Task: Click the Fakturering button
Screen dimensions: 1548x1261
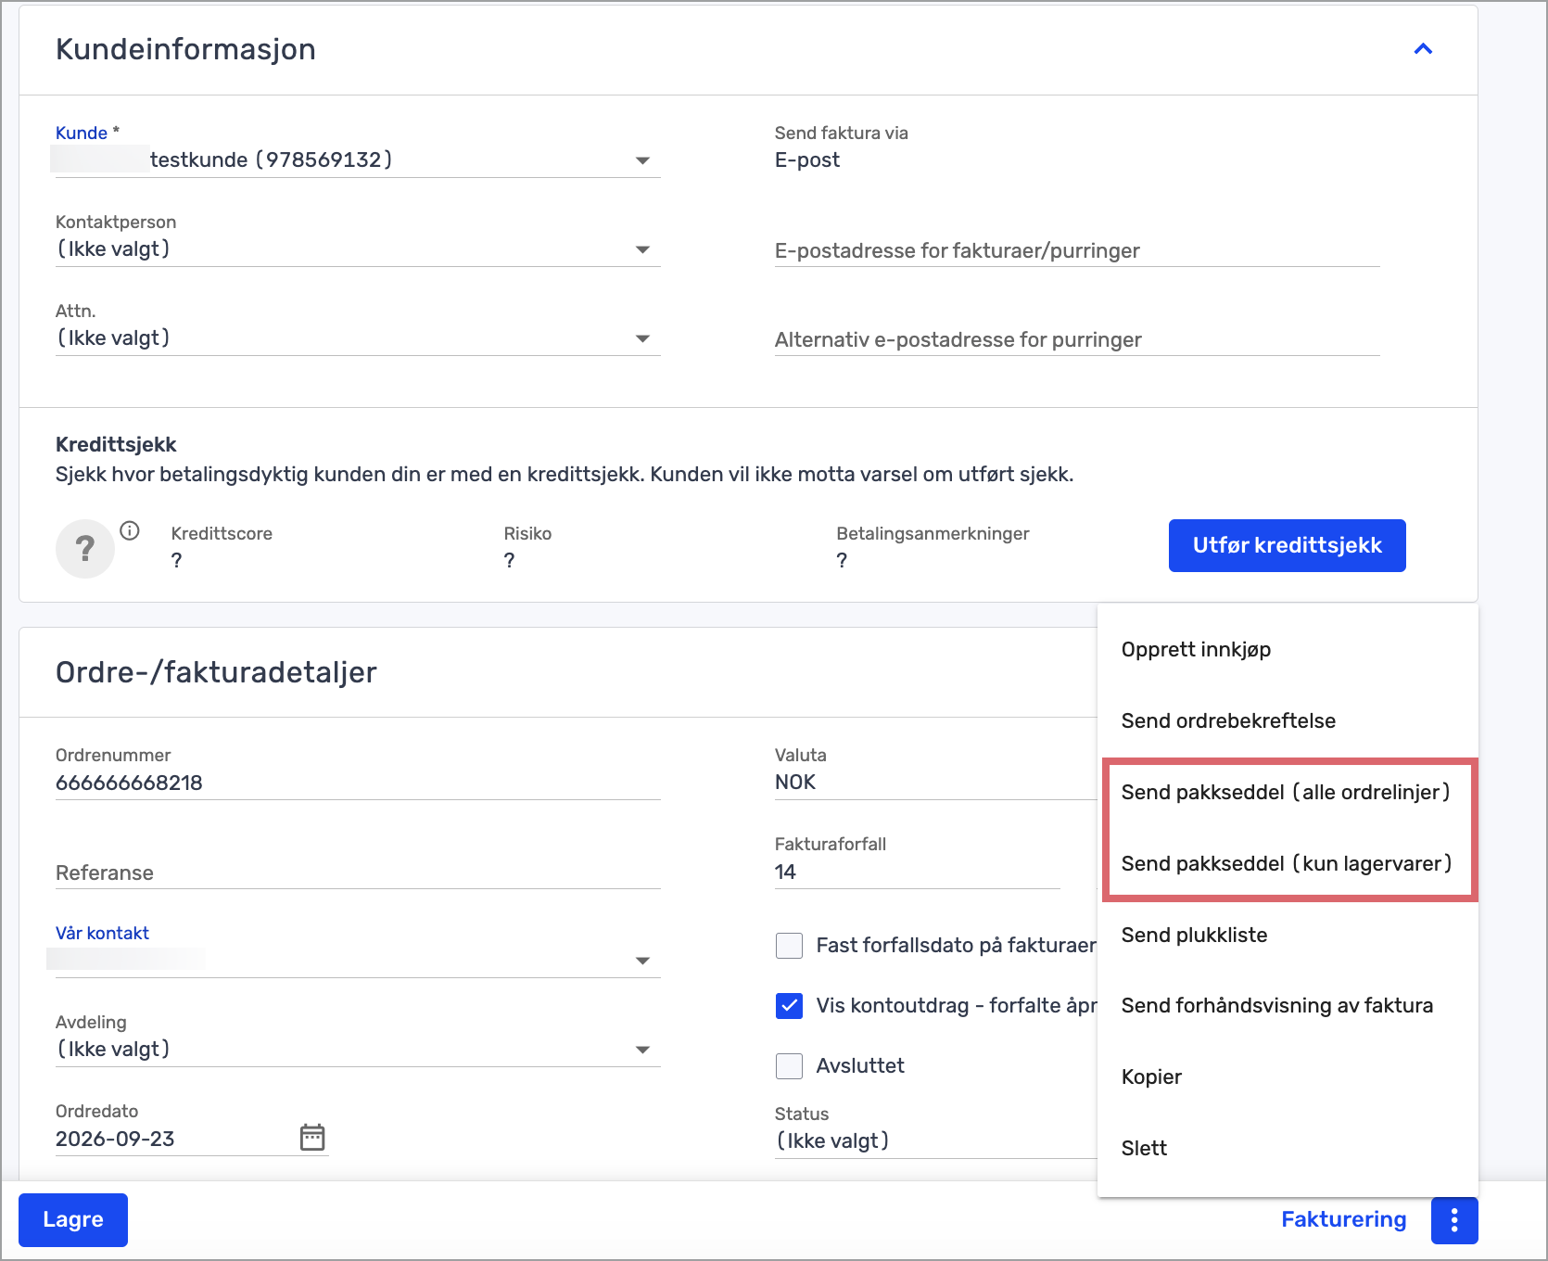Action: [x=1343, y=1220]
